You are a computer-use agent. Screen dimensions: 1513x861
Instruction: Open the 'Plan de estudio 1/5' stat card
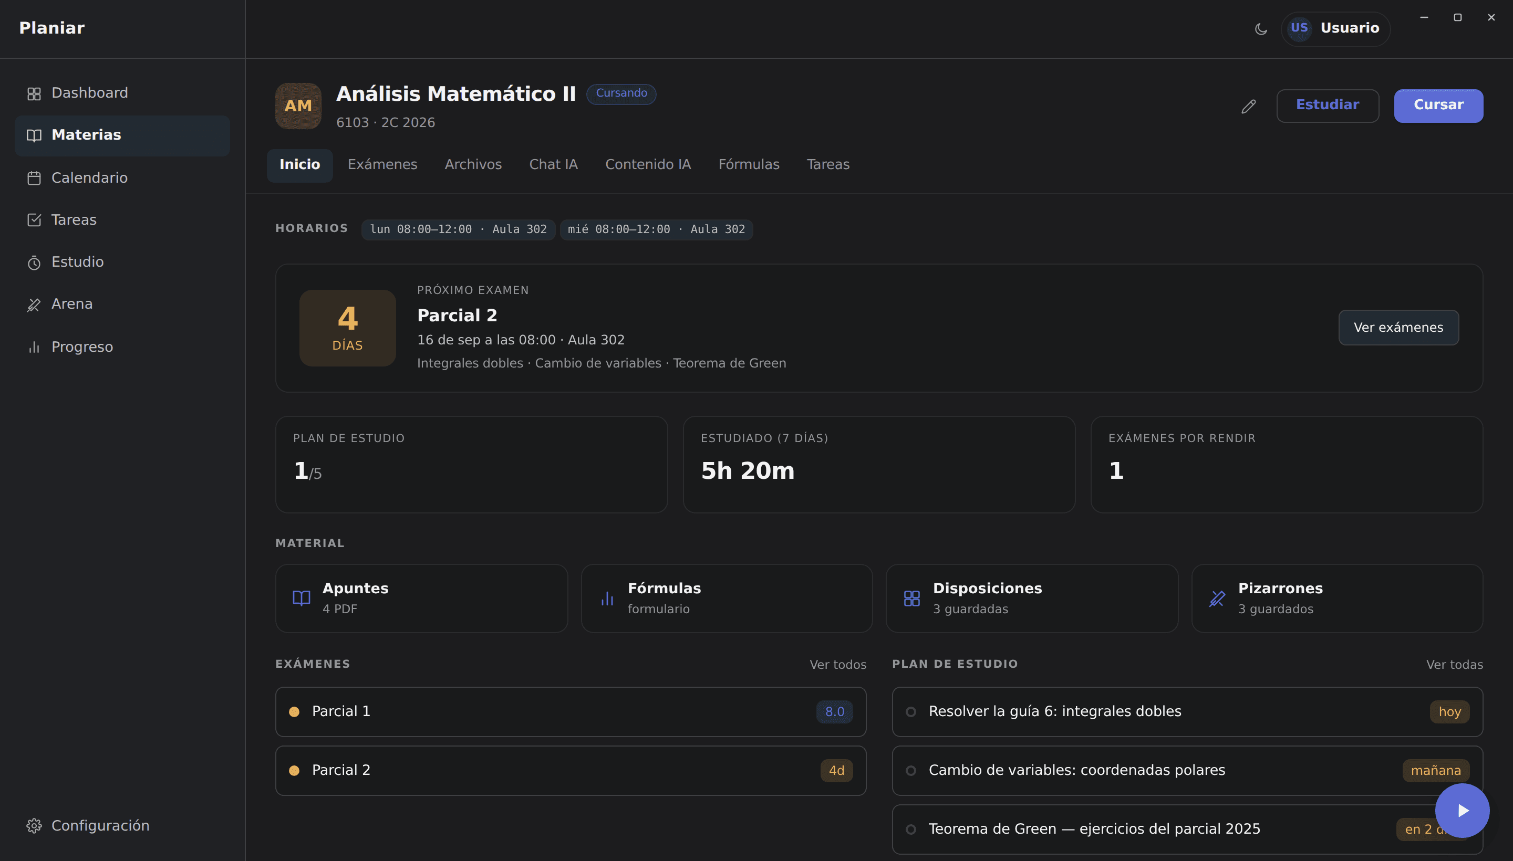pyautogui.click(x=471, y=465)
